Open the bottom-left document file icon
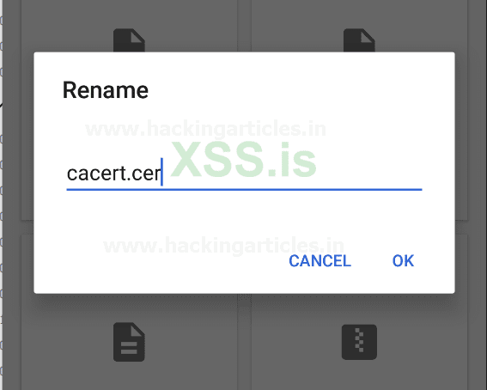Screen dimensions: 487x390 pos(129,342)
